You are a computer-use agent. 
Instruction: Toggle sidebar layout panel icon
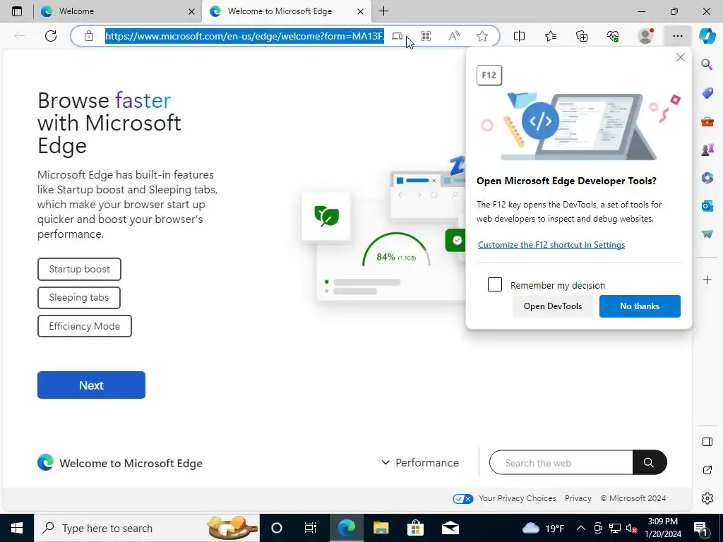pyautogui.click(x=707, y=442)
